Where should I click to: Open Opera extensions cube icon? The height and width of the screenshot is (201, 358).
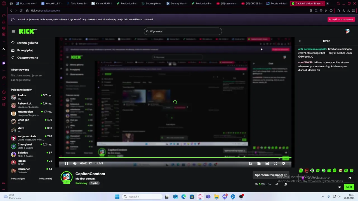click(x=338, y=11)
